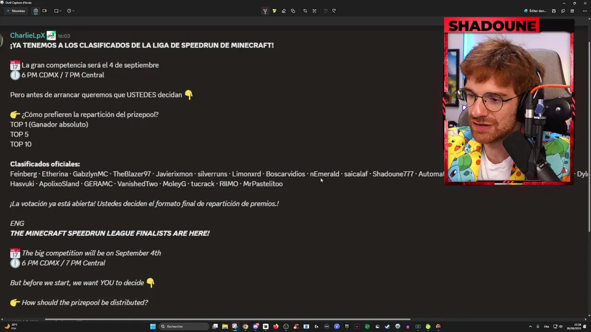Click MrPastelitoo in the classified list
The image size is (591, 332).
click(263, 184)
